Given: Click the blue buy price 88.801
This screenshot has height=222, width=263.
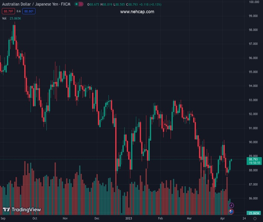Looking at the screenshot, I should click(x=29, y=11).
